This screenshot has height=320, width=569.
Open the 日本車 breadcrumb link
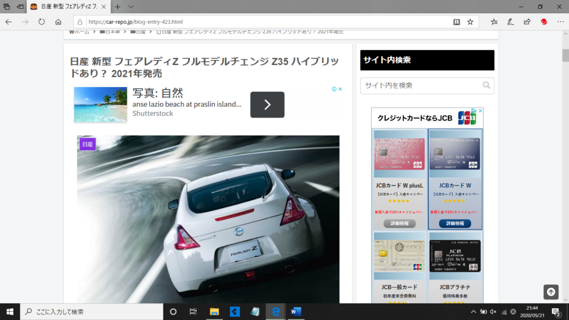(110, 32)
